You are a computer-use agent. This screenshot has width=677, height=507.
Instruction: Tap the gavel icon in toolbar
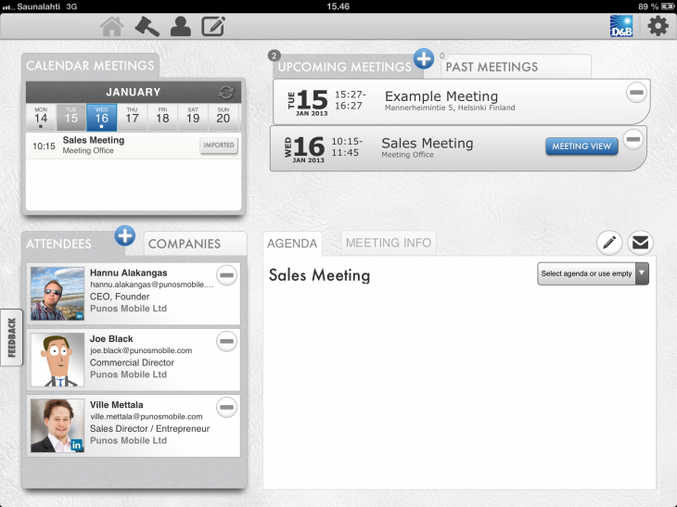(147, 26)
